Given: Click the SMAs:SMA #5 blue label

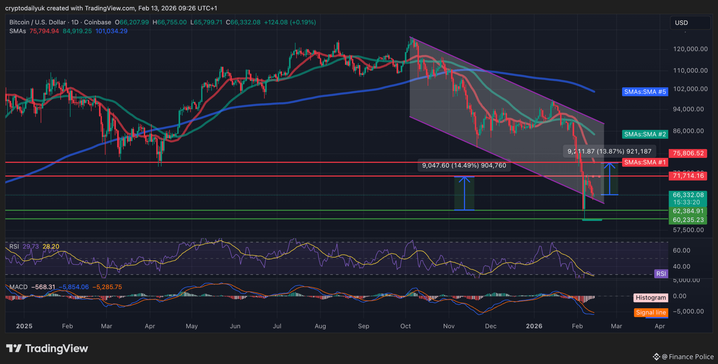Looking at the screenshot, I should coord(645,92).
